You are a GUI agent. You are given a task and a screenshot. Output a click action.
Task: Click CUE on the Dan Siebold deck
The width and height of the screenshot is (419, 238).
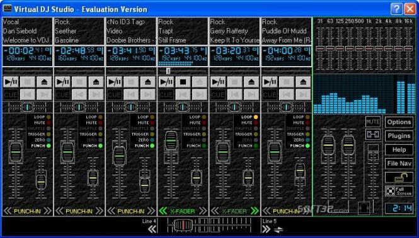click(x=11, y=94)
